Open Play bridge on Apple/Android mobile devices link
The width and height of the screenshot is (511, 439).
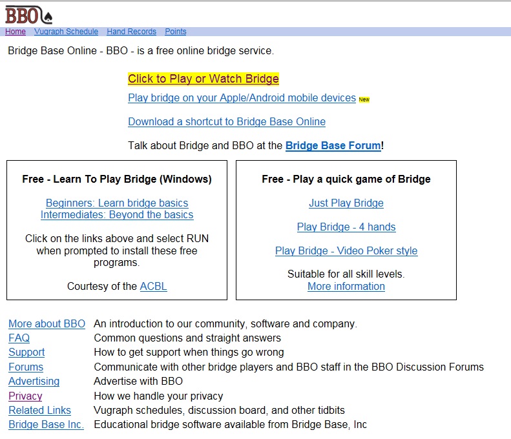pyautogui.click(x=242, y=98)
